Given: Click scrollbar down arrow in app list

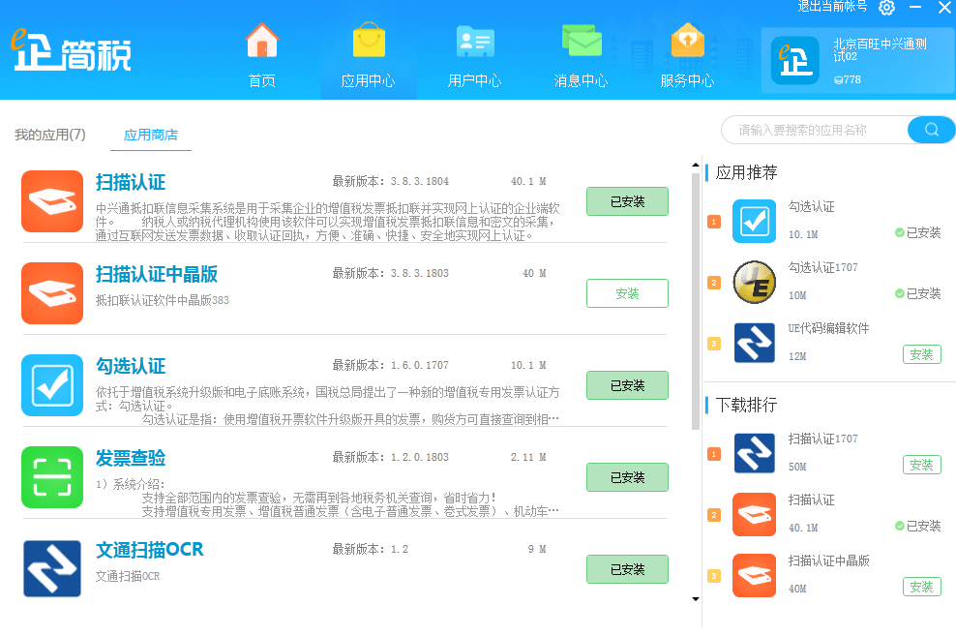Looking at the screenshot, I should (x=696, y=599).
